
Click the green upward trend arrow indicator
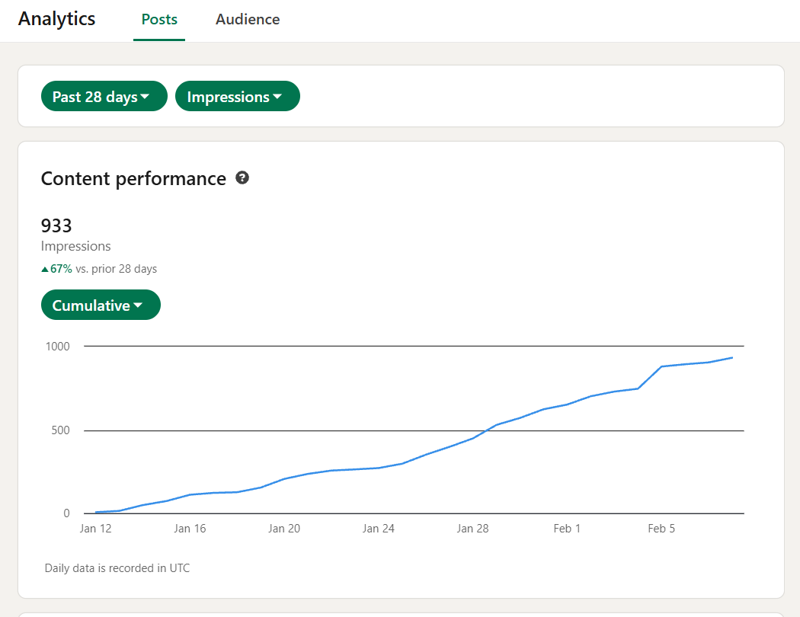[x=44, y=268]
